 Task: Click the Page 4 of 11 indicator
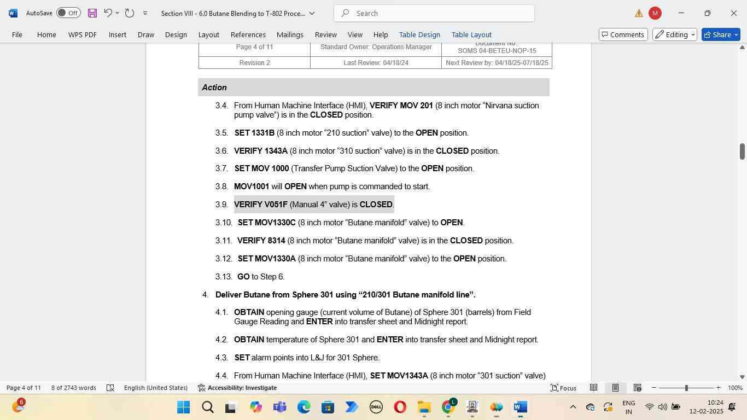24,388
